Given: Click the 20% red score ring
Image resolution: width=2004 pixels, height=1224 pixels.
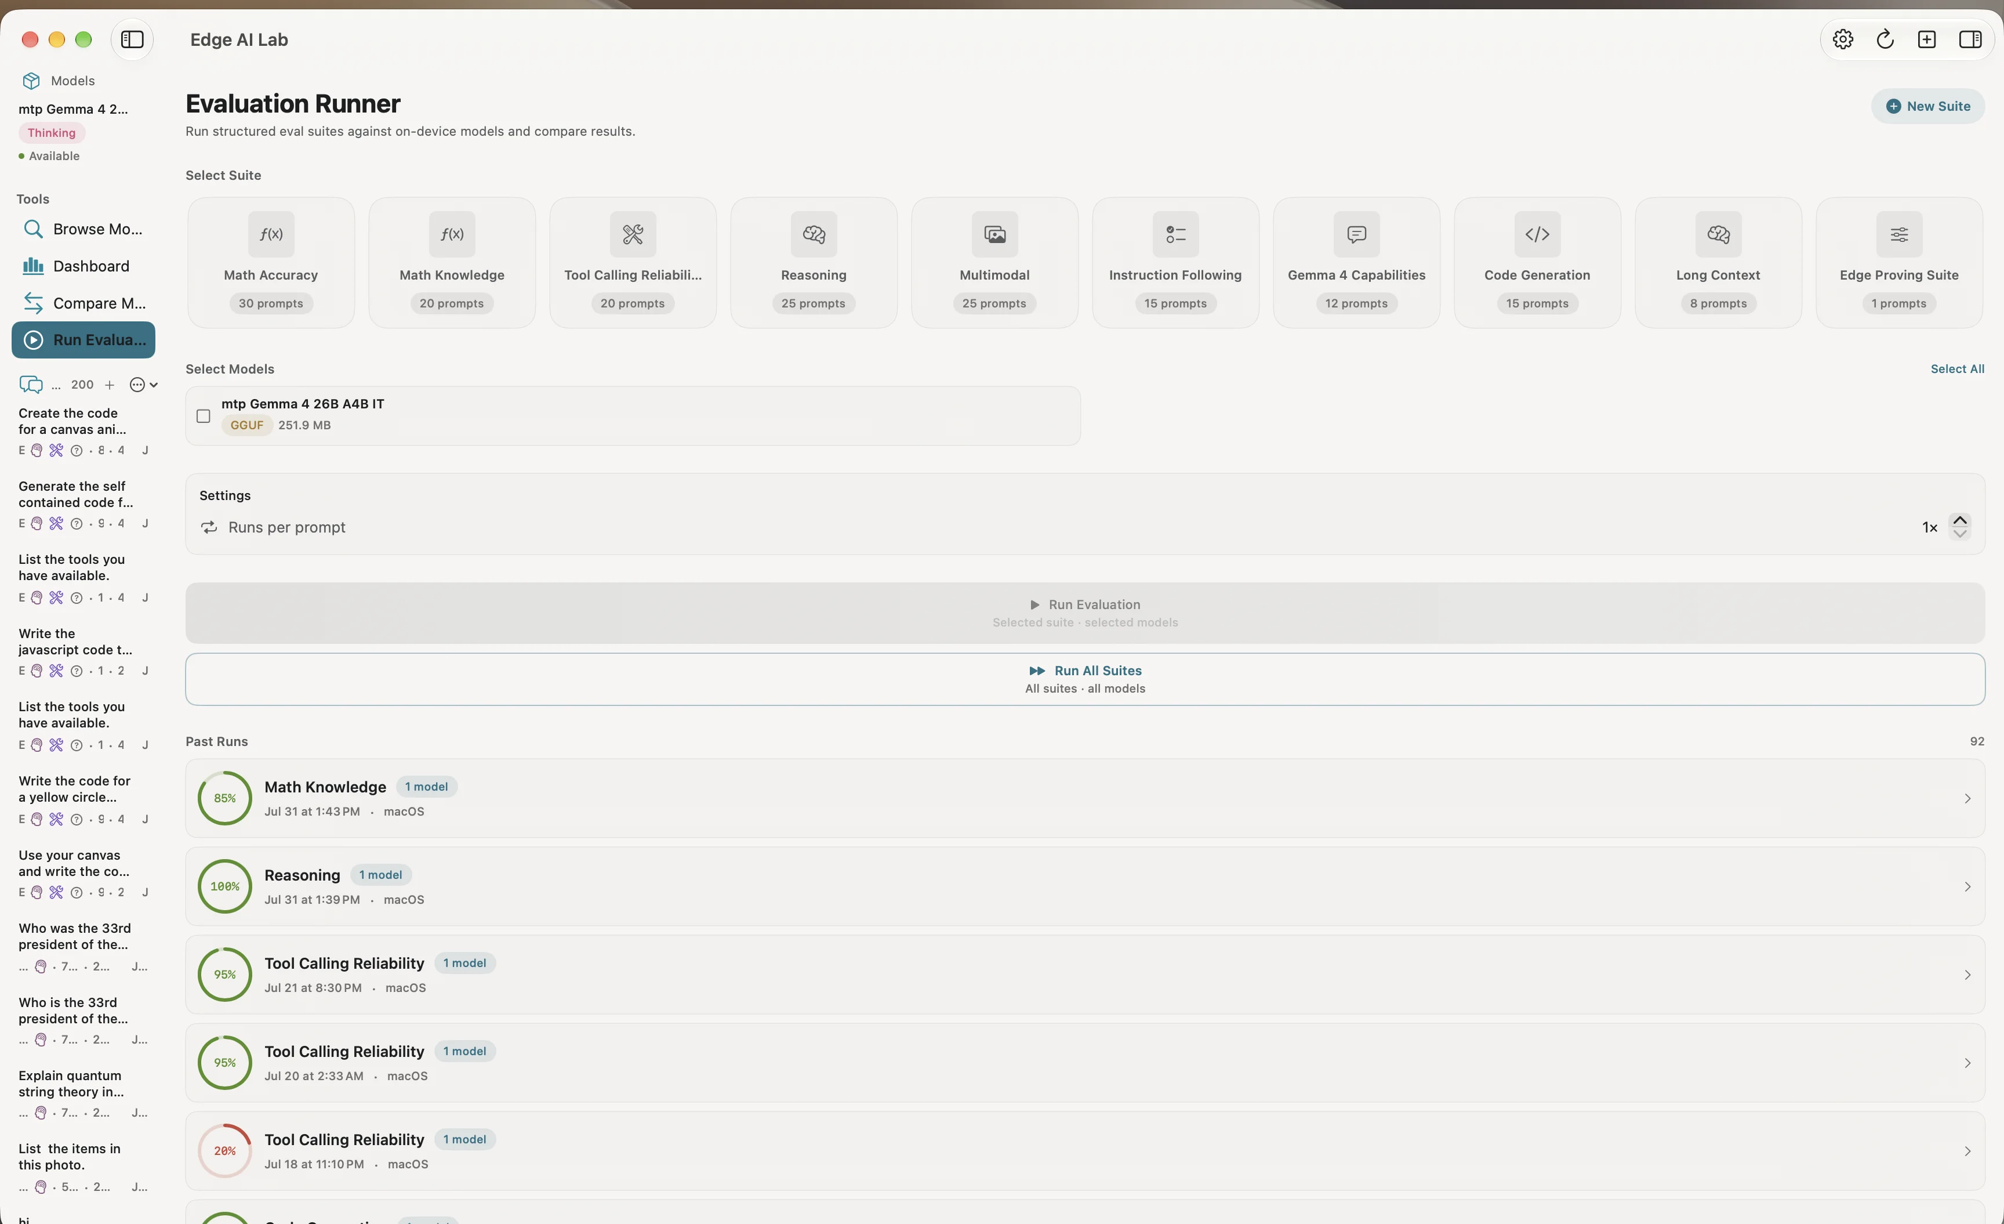Looking at the screenshot, I should coord(224,1151).
